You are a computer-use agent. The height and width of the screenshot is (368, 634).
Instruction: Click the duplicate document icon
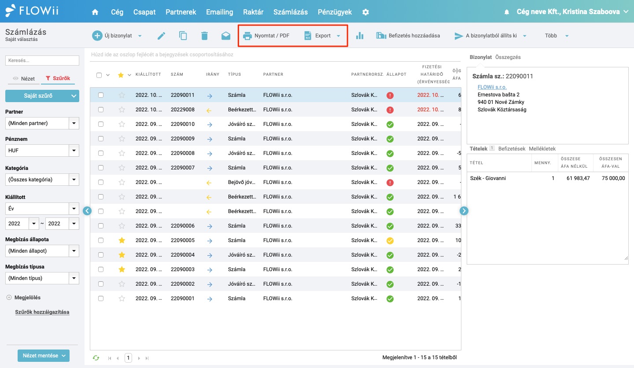(x=183, y=36)
